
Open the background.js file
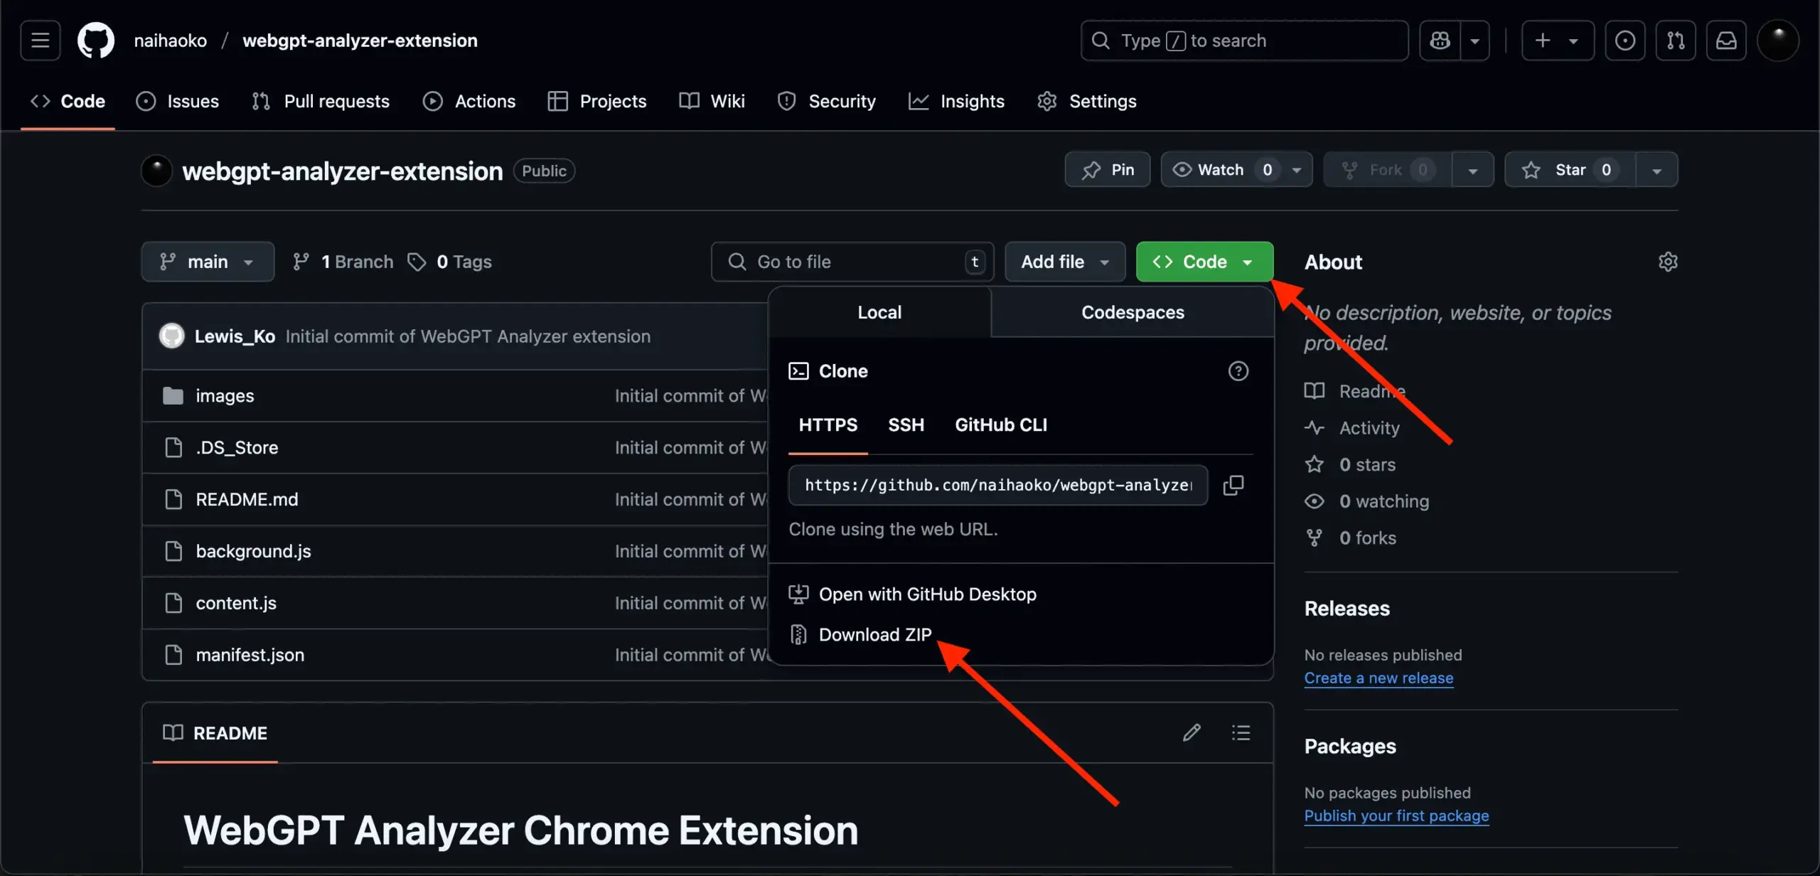click(x=253, y=551)
